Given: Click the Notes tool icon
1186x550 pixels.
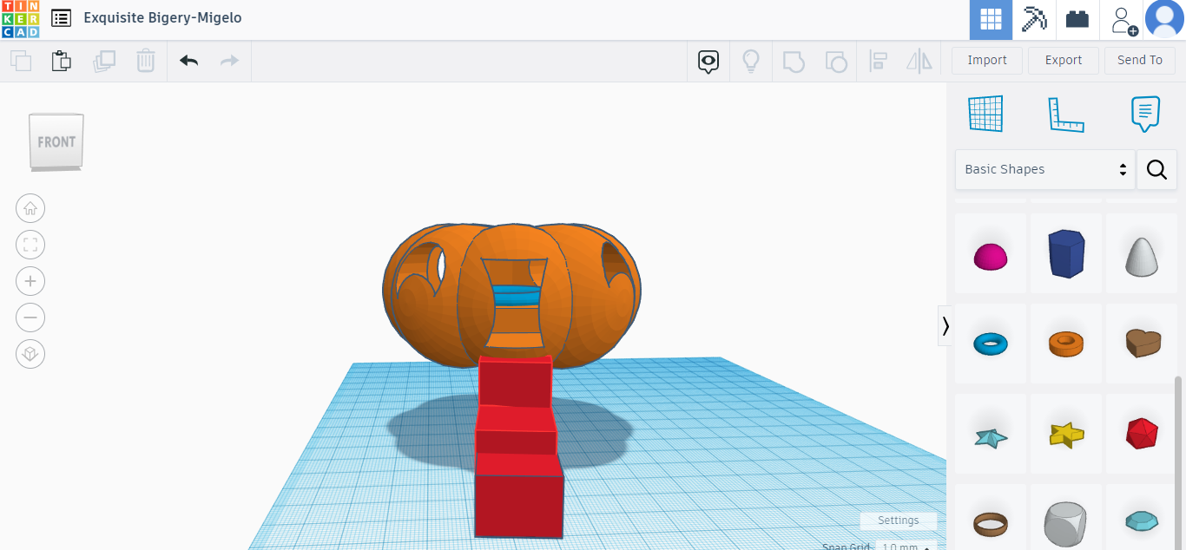Looking at the screenshot, I should [x=1144, y=114].
